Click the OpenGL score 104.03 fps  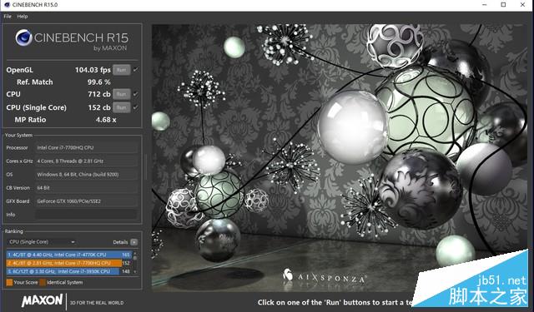(x=93, y=70)
